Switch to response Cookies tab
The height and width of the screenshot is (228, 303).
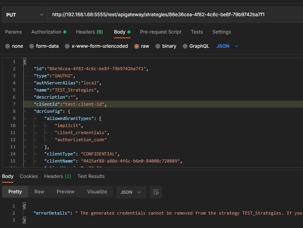[x=29, y=176]
